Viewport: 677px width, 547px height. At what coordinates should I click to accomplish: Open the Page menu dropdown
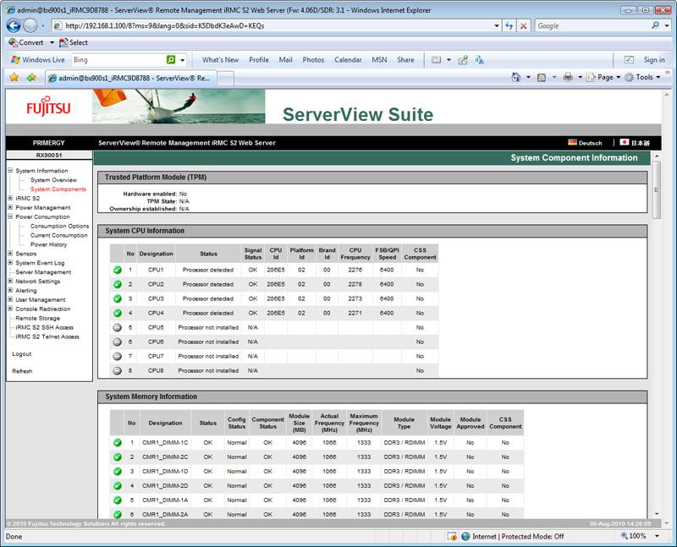603,77
